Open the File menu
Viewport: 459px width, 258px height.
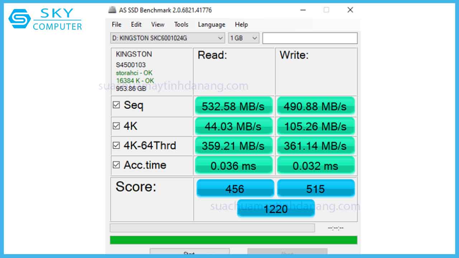coord(117,24)
